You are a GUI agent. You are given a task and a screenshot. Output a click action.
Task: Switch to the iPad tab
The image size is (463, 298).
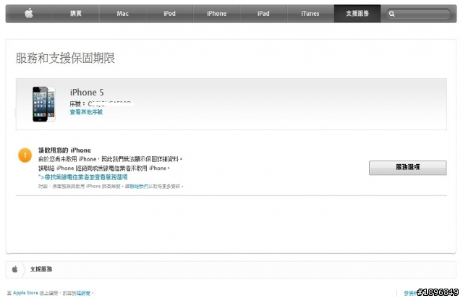[263, 14]
